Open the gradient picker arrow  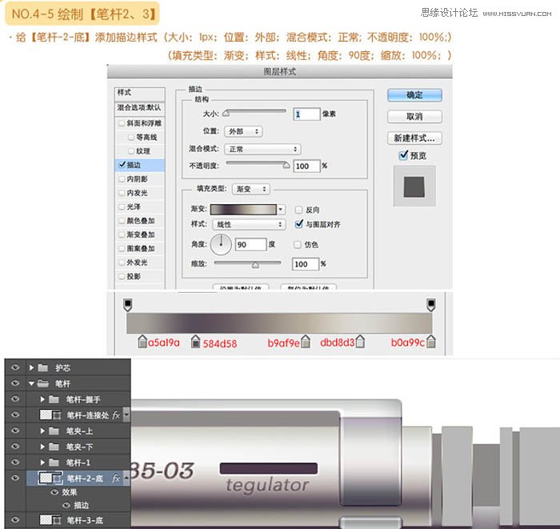[281, 210]
